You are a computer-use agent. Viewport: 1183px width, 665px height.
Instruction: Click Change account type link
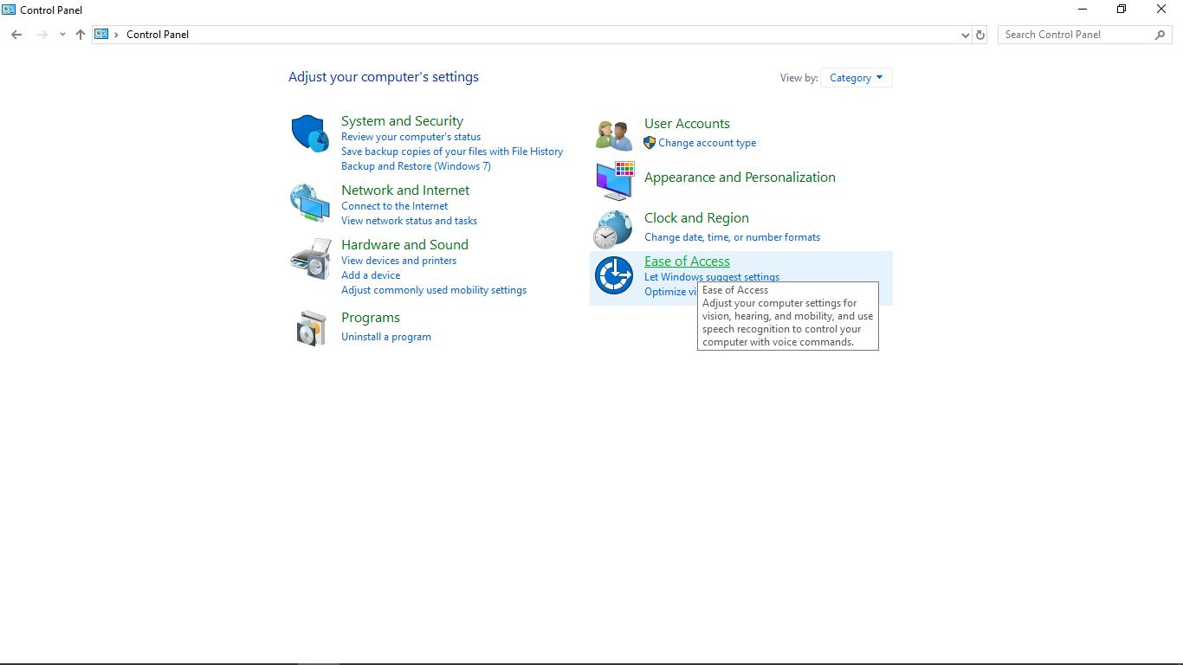pyautogui.click(x=707, y=143)
